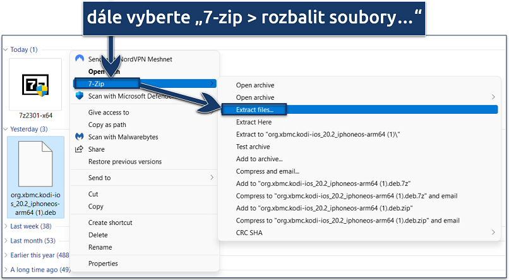Click first Open archive entry
This screenshot has height=280, width=509.
pyautogui.click(x=255, y=85)
